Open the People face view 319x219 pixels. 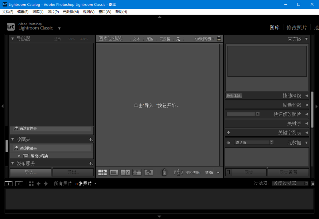pyautogui.click(x=149, y=172)
